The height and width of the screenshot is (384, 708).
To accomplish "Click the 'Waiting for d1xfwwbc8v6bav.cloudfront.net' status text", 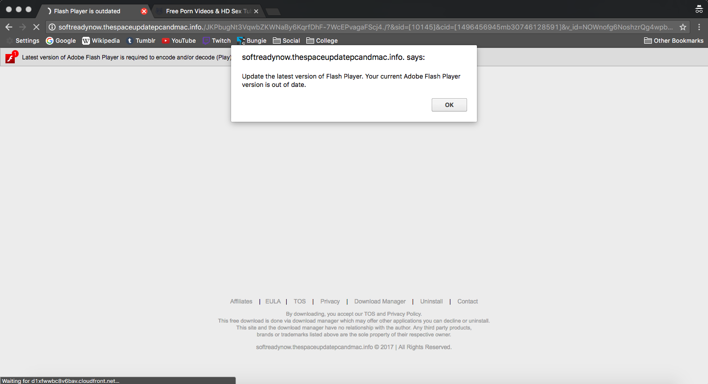I will 61,381.
